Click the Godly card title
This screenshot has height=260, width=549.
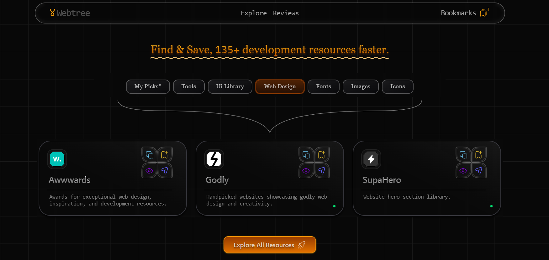tap(217, 180)
